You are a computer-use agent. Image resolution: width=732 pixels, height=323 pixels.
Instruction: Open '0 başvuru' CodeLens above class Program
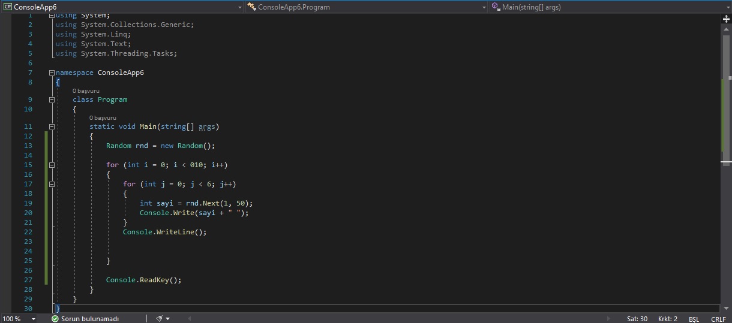coord(86,91)
